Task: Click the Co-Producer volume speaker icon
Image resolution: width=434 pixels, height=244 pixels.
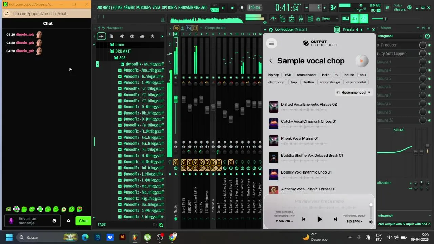Action: (371, 222)
